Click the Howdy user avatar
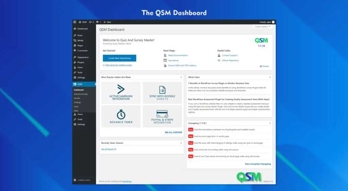 273,22
